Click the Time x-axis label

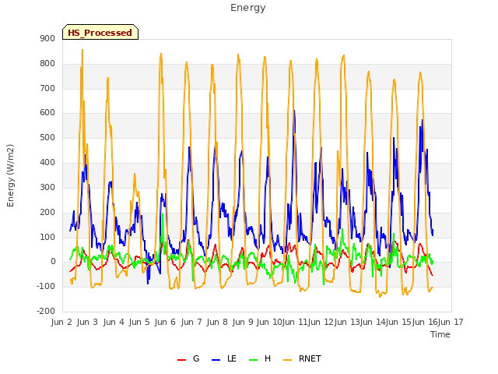[x=440, y=334]
